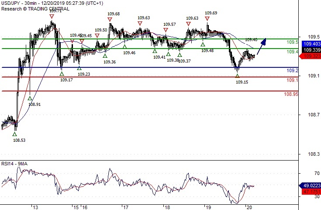Click the 109.50 swing high label
321x210 pixels.
[101, 30]
